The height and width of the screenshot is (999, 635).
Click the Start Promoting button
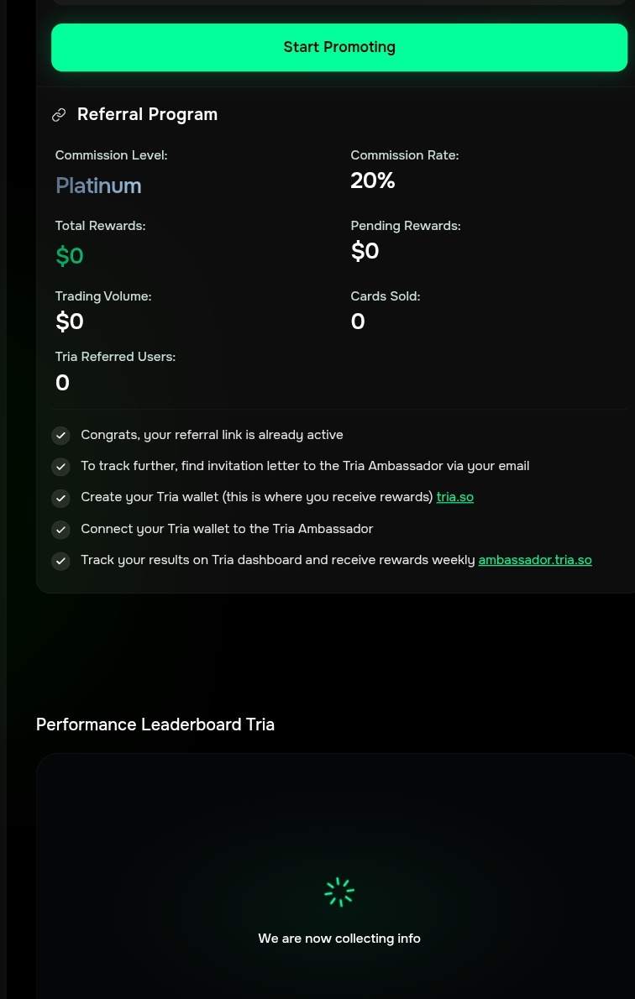[x=339, y=47]
